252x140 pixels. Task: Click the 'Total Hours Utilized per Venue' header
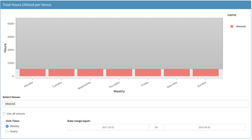(27, 5)
